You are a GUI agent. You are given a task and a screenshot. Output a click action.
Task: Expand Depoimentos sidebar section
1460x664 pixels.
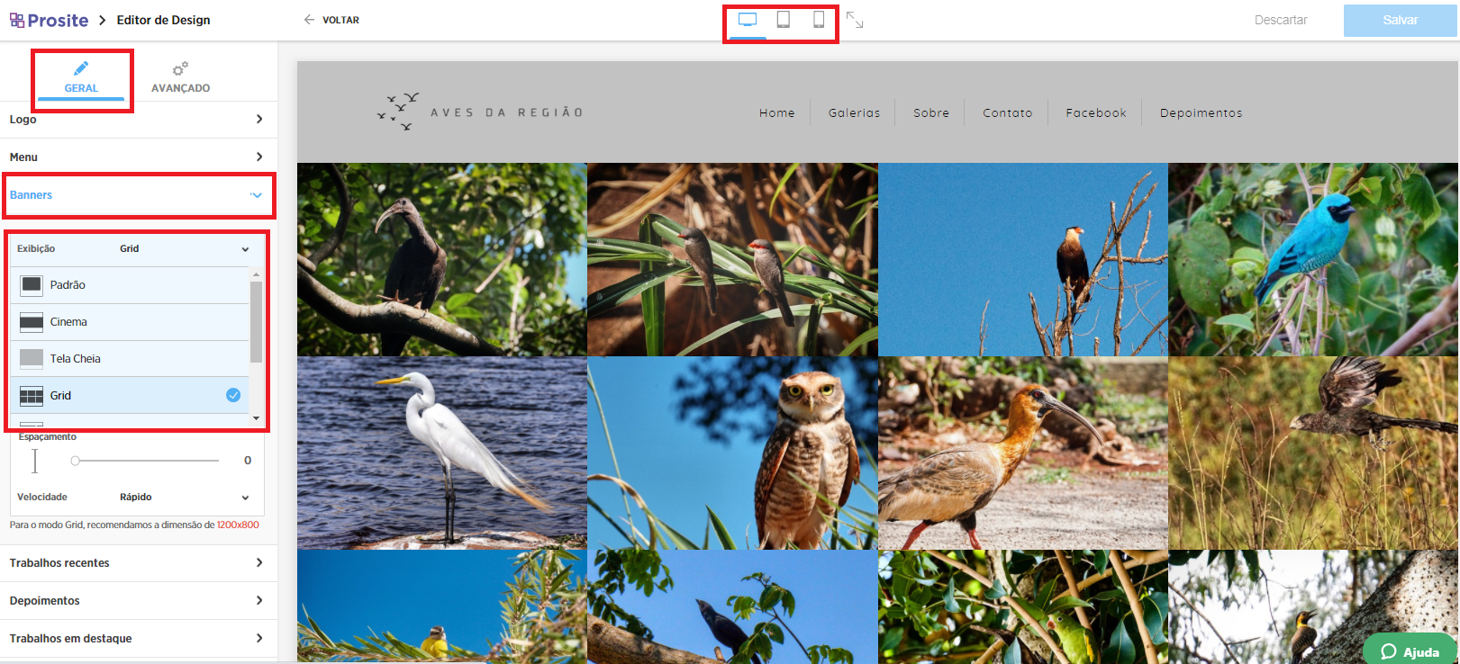coord(138,601)
